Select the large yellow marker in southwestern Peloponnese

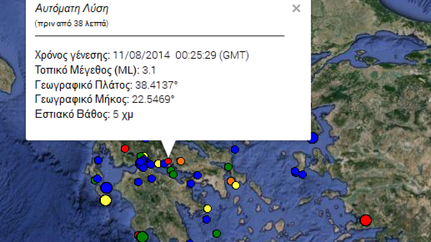pos(106,201)
